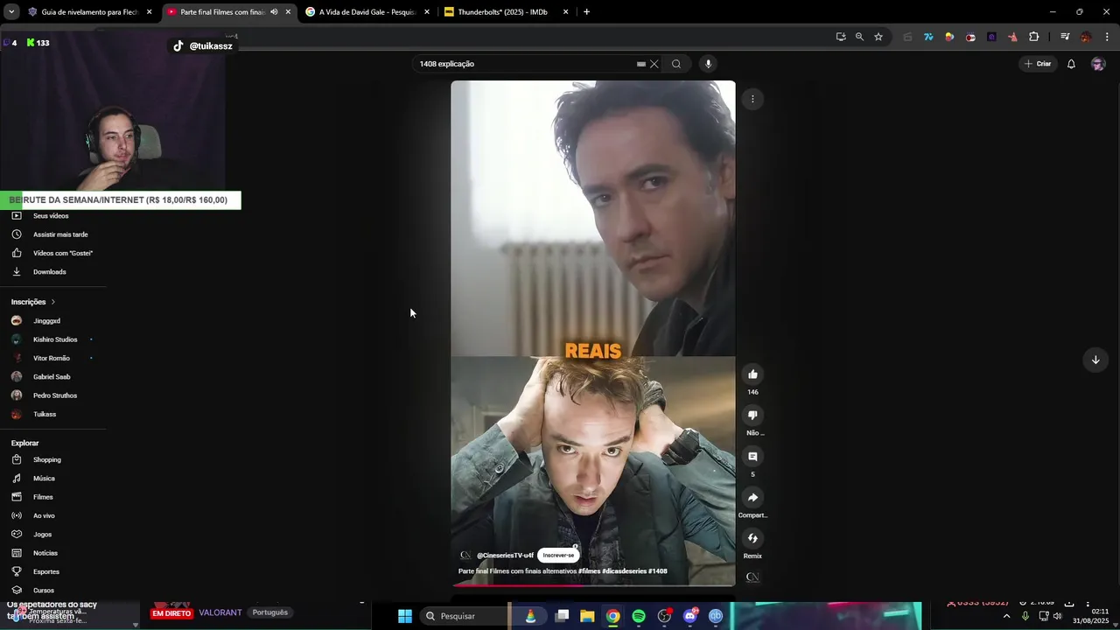This screenshot has height=630, width=1120.
Task: Expand the Inscrições section chevron
Action: tap(52, 302)
